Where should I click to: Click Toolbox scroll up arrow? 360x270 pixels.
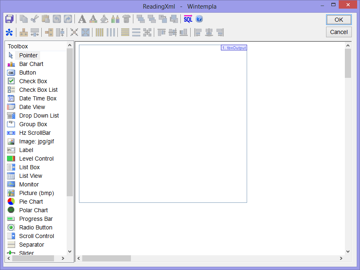click(x=70, y=45)
